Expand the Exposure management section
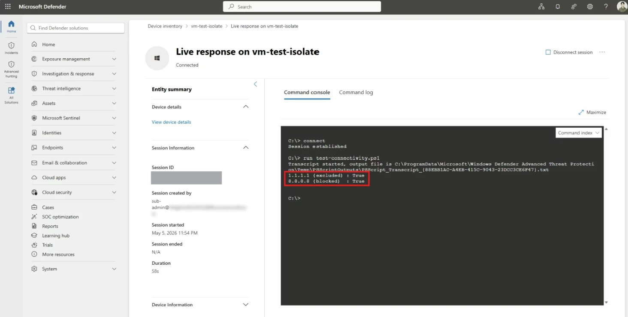The height and width of the screenshot is (317, 628). pos(114,59)
